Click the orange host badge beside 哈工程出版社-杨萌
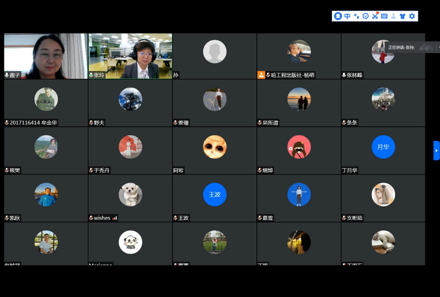 click(x=261, y=75)
